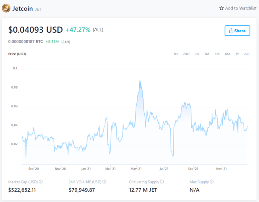Show the 3M price chart

tap(217, 54)
